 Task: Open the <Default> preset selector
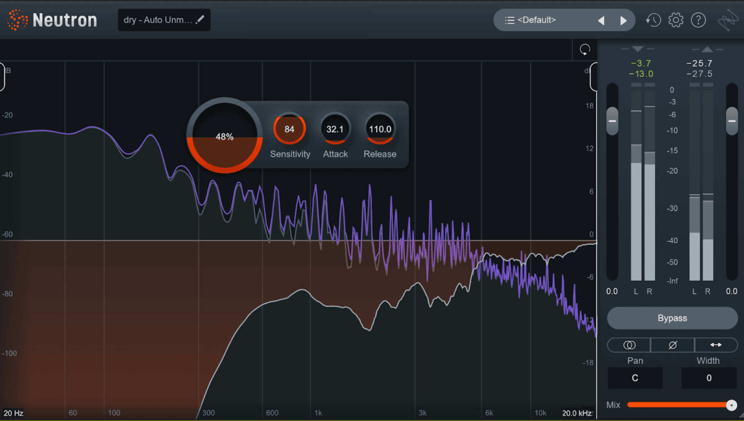tap(564, 20)
